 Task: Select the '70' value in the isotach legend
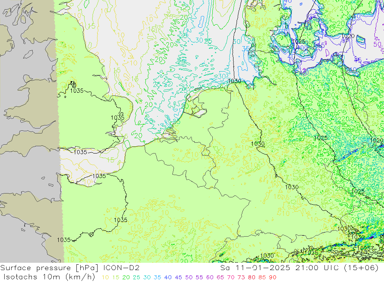(231, 277)
